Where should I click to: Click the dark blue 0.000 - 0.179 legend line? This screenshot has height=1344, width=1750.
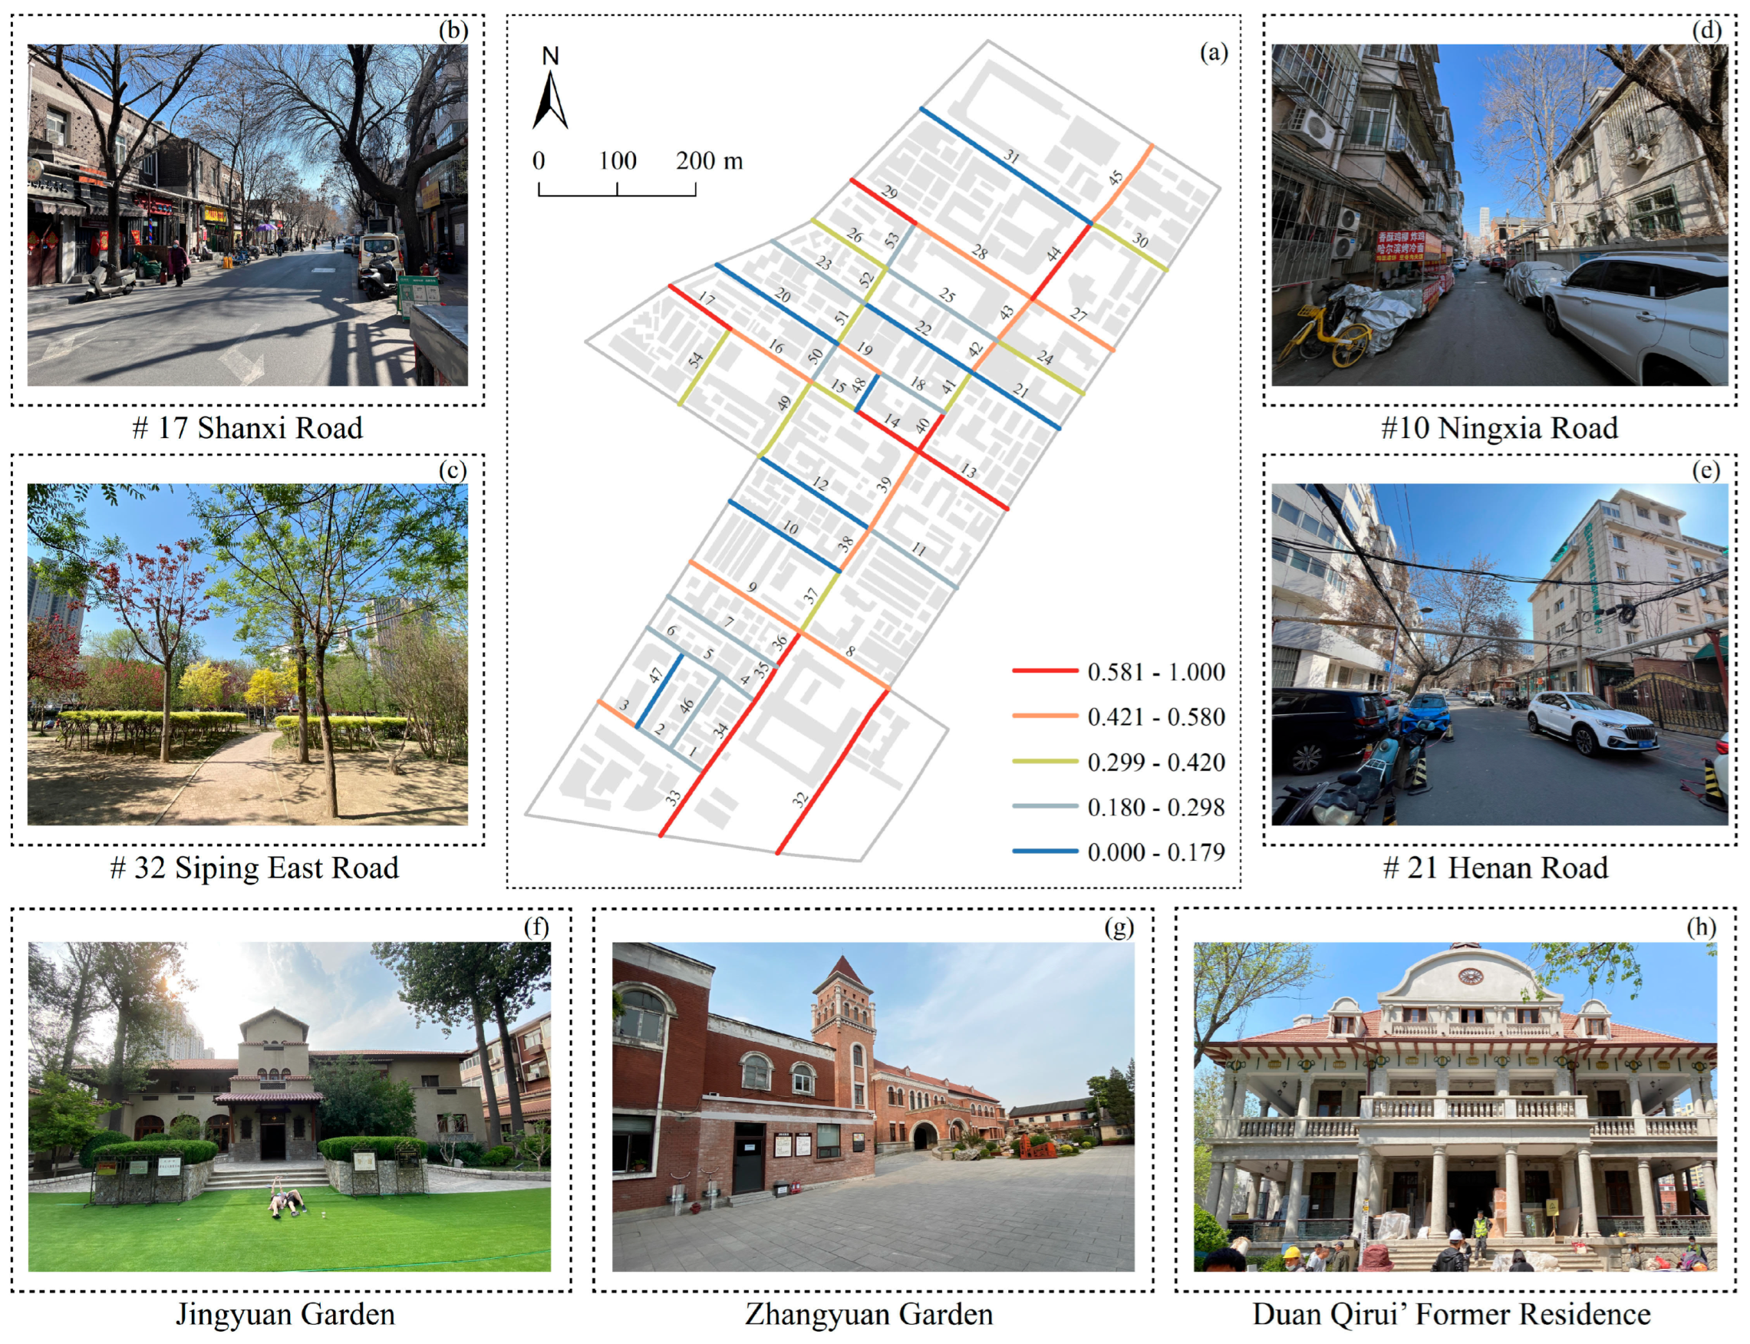click(1044, 852)
